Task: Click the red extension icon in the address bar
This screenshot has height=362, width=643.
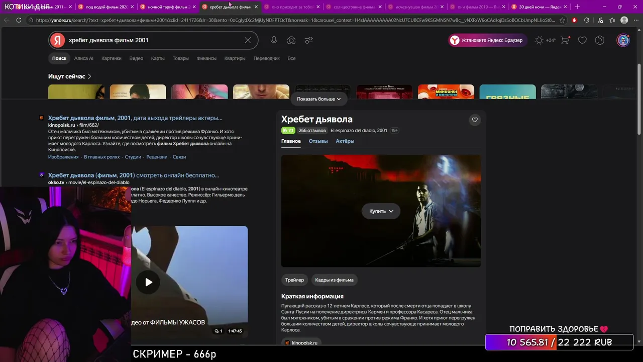Action: pyautogui.click(x=574, y=20)
